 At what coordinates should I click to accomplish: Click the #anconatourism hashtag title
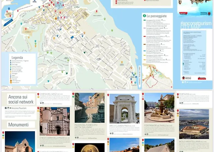[x=196, y=23]
